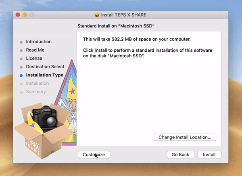Select the Read Me step
242x176 pixels.
[35, 50]
